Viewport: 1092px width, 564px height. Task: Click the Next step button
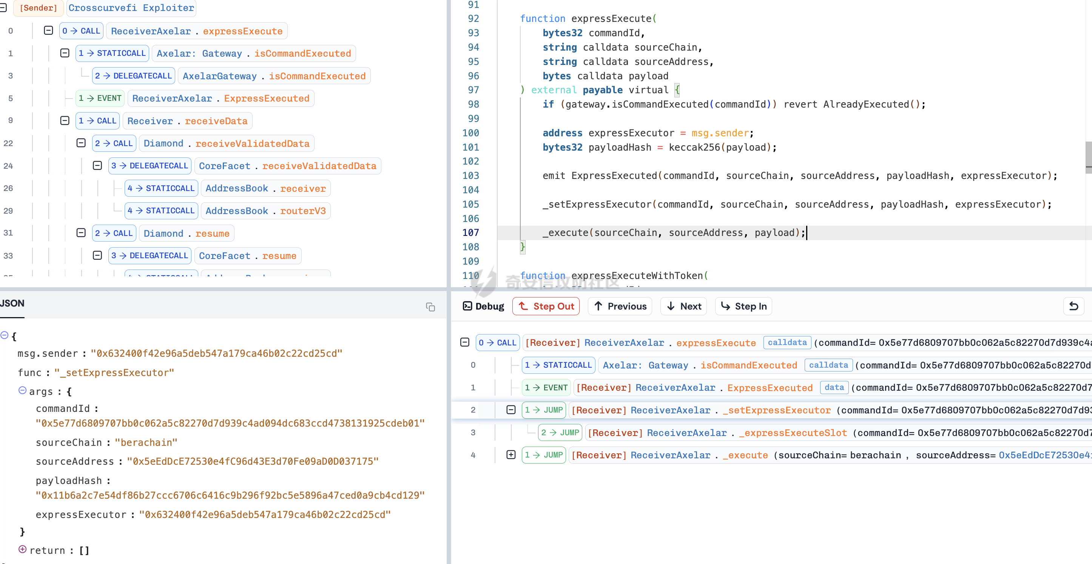683,306
